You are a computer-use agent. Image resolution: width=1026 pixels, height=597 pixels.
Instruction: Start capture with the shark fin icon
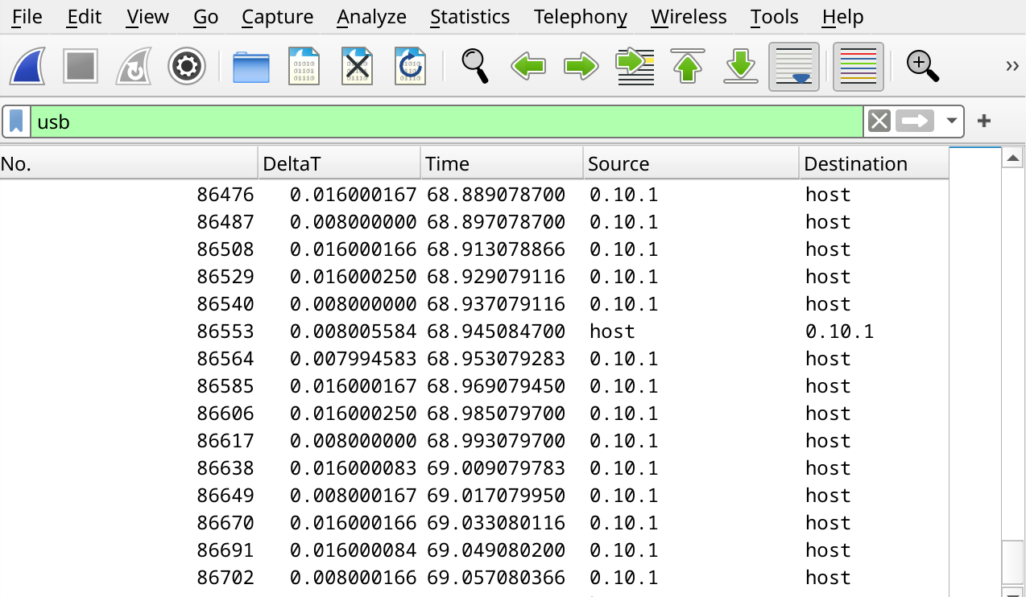pos(27,67)
